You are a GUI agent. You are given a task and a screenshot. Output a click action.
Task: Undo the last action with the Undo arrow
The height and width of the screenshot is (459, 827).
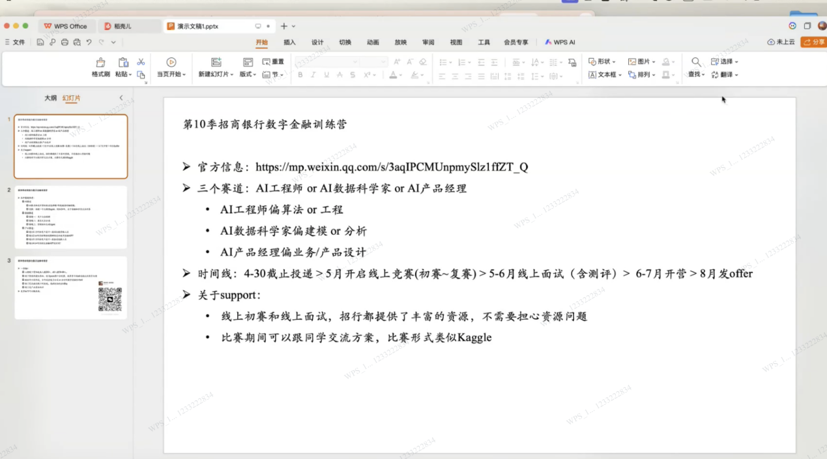89,42
